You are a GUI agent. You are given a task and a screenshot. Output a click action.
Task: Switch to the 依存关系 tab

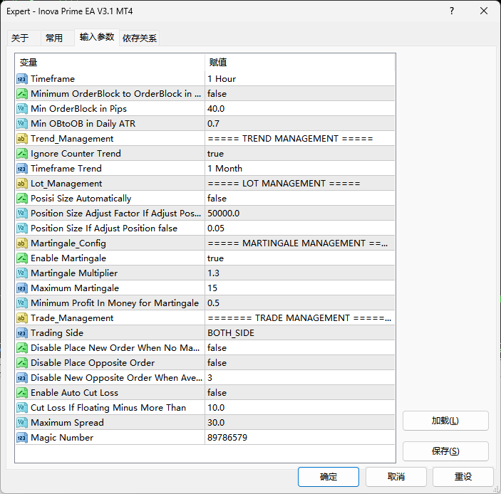[x=140, y=38]
